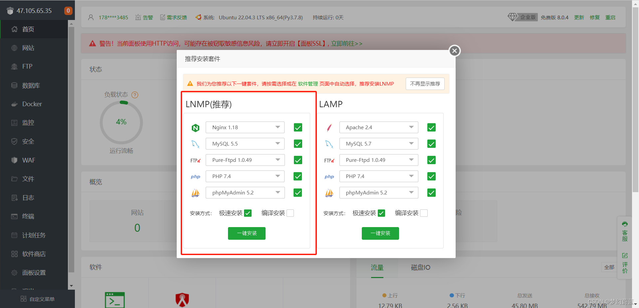
Task: Follow the 软件管理 link in notice
Action: coord(308,84)
